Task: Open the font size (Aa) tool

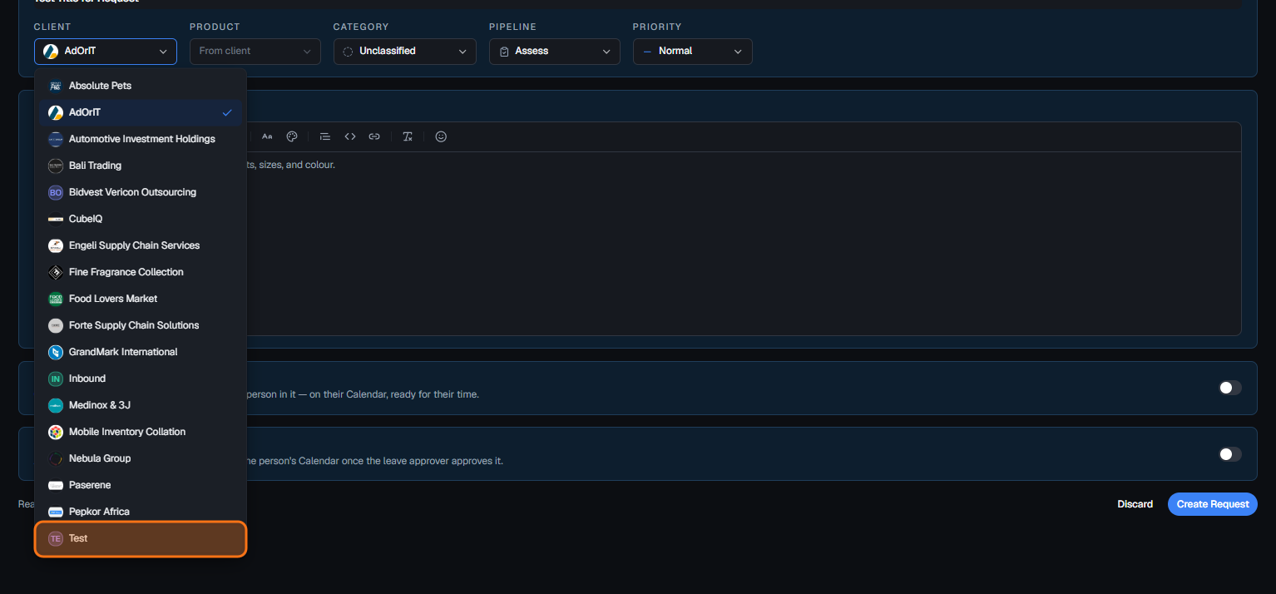Action: point(267,136)
